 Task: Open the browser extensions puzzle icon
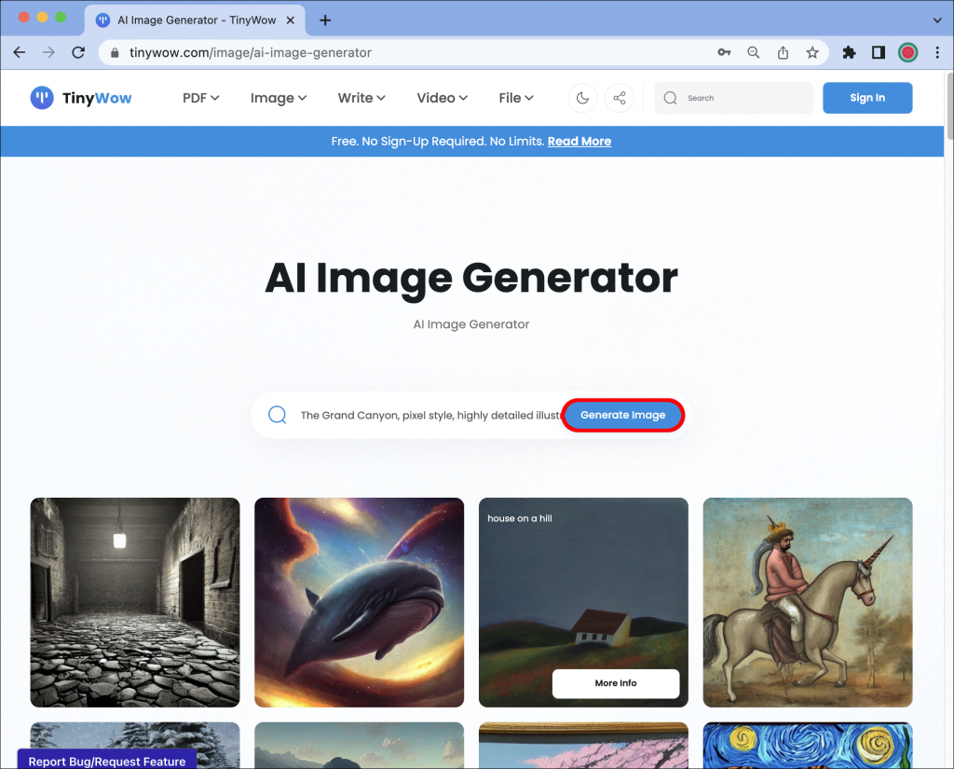pyautogui.click(x=849, y=52)
